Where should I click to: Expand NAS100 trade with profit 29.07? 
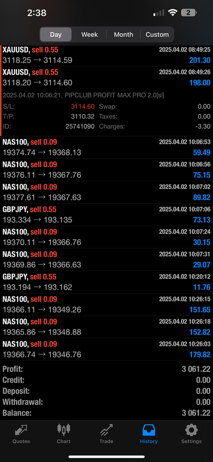point(106,259)
